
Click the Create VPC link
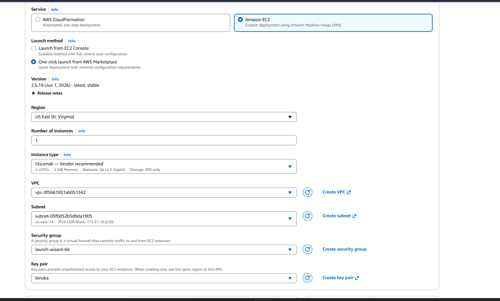(x=336, y=192)
